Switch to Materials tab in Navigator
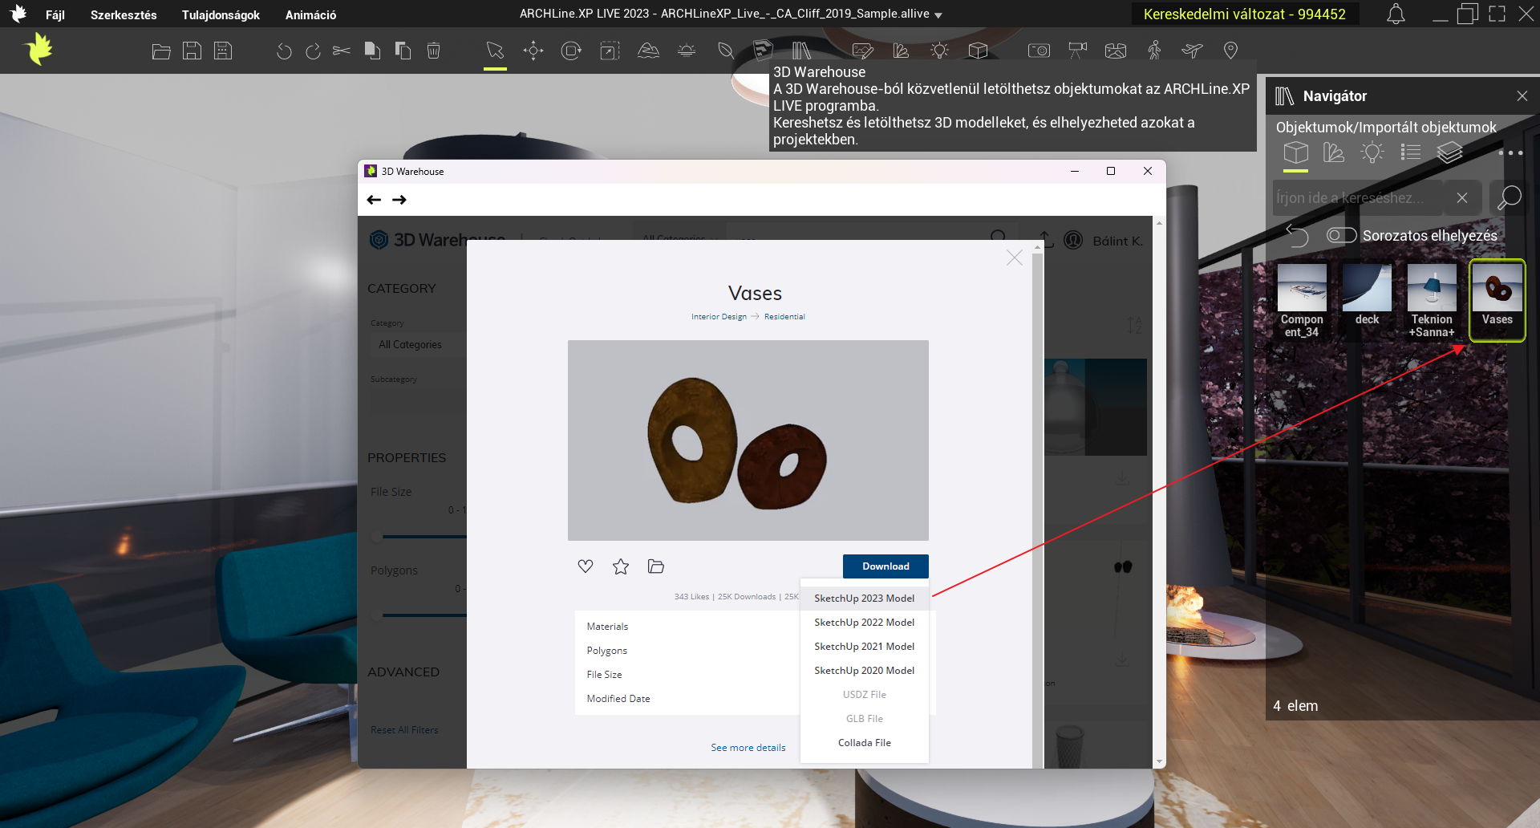 1334,152
